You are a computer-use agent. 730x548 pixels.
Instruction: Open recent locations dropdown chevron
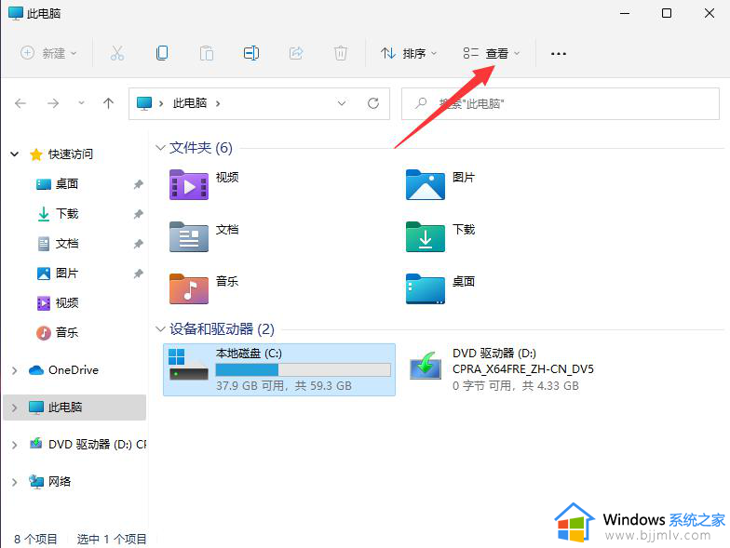pyautogui.click(x=82, y=103)
